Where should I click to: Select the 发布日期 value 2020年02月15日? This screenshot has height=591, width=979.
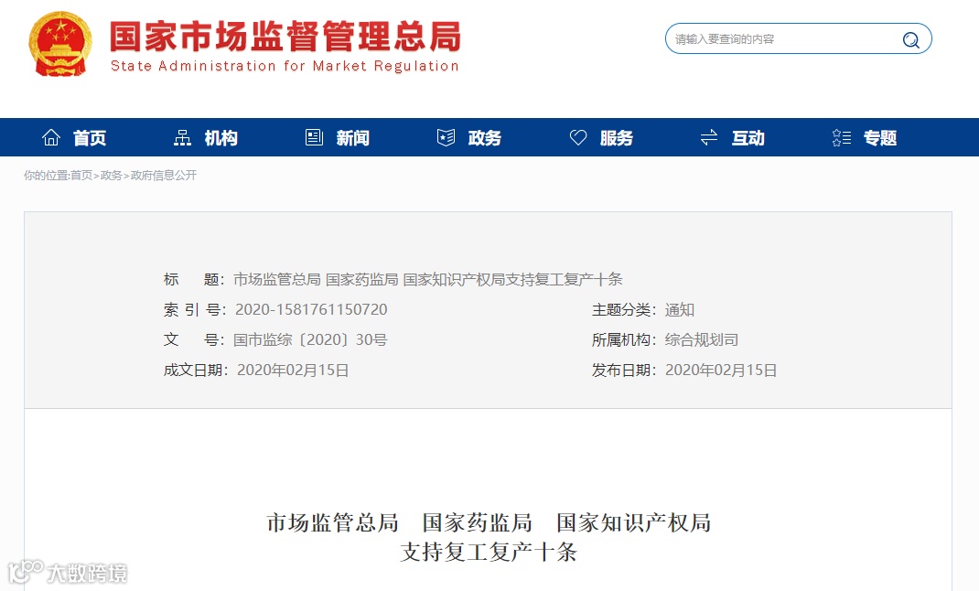click(721, 371)
